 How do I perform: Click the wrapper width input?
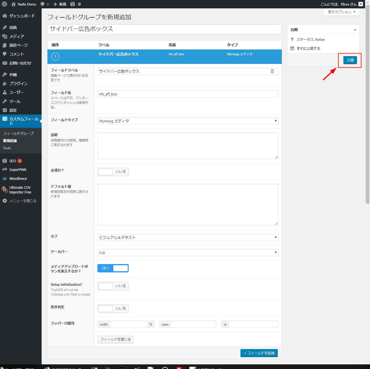pyautogui.click(x=129, y=324)
